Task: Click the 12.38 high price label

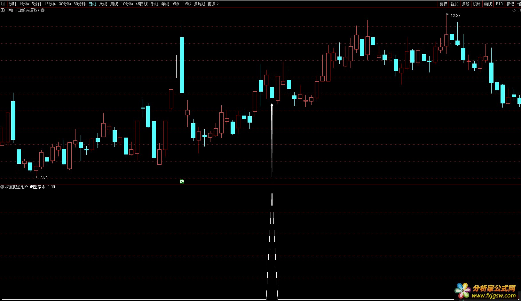Action: (455, 15)
